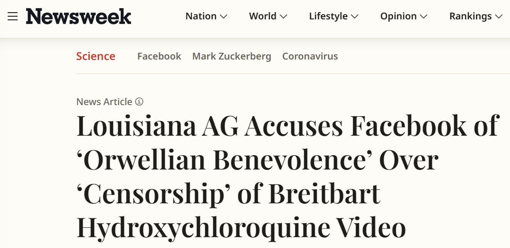Choose the Lifestyle menu label
The width and height of the screenshot is (510, 248).
click(x=328, y=16)
